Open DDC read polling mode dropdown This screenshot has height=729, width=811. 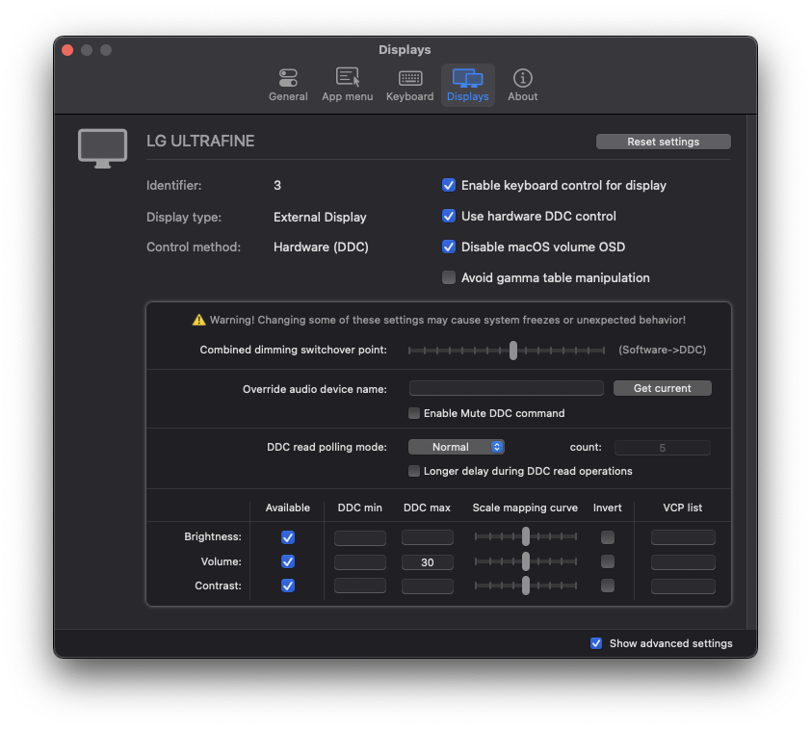click(x=457, y=447)
